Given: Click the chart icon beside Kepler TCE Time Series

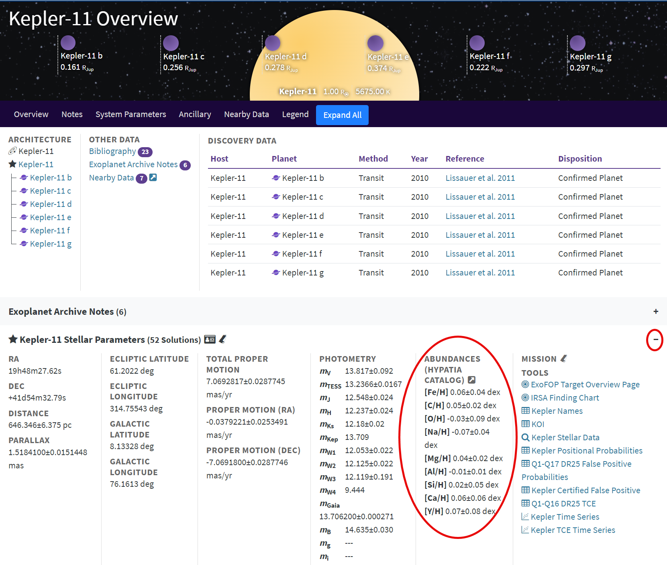Looking at the screenshot, I should point(525,530).
